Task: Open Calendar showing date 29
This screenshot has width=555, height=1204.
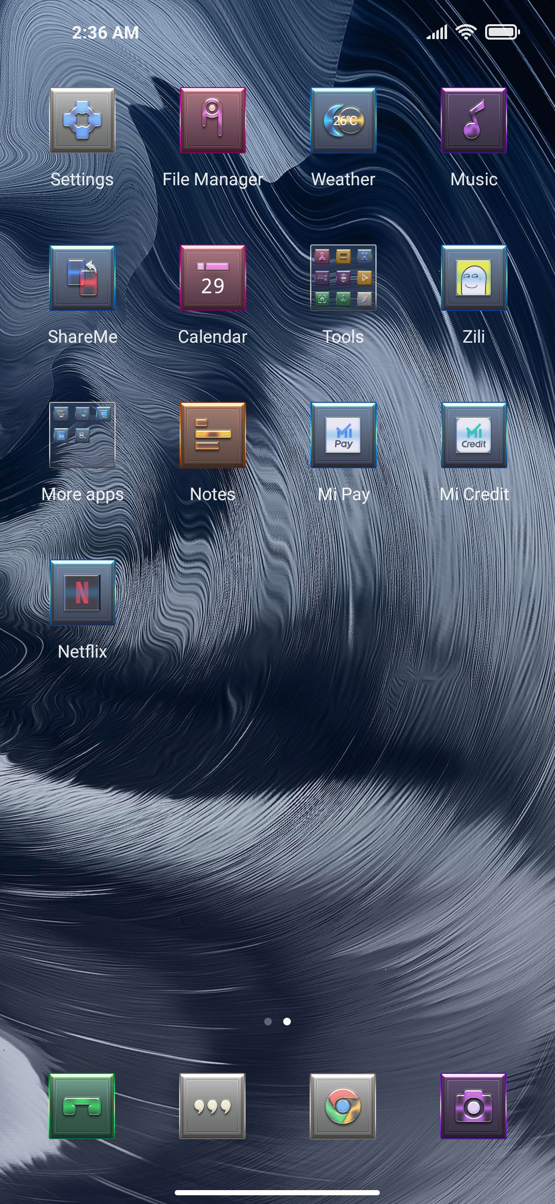Action: (213, 278)
